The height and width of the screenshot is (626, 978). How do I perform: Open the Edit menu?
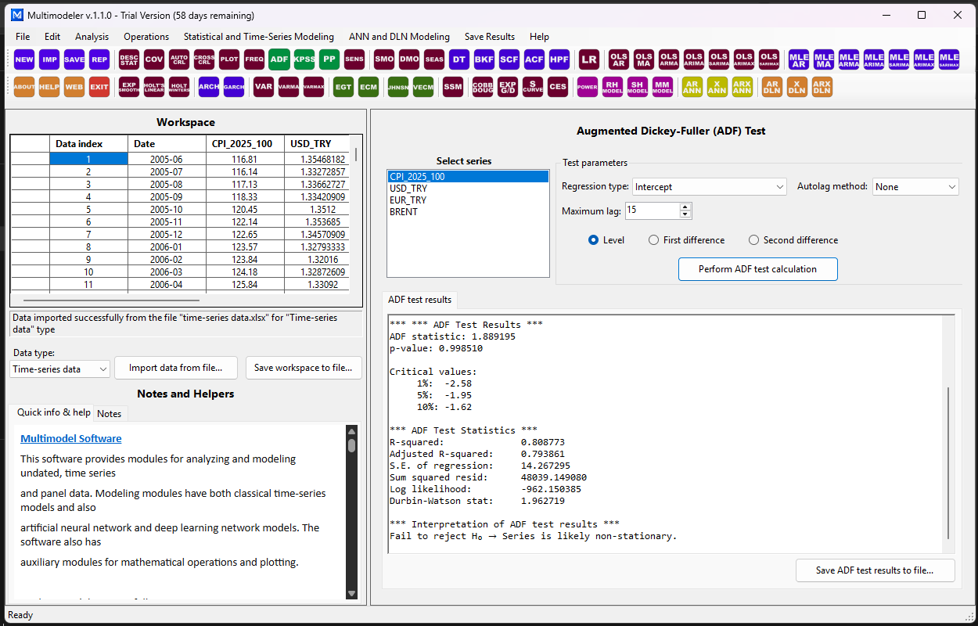pos(52,37)
